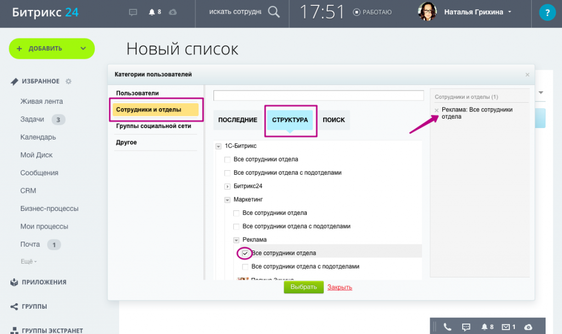Viewport: 562px width, 334px height.
Task: Open Мой Диск in sidebar
Action: tap(36, 155)
